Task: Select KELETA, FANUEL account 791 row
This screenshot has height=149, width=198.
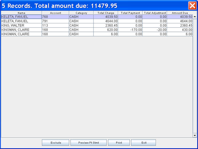Action: coord(97,21)
